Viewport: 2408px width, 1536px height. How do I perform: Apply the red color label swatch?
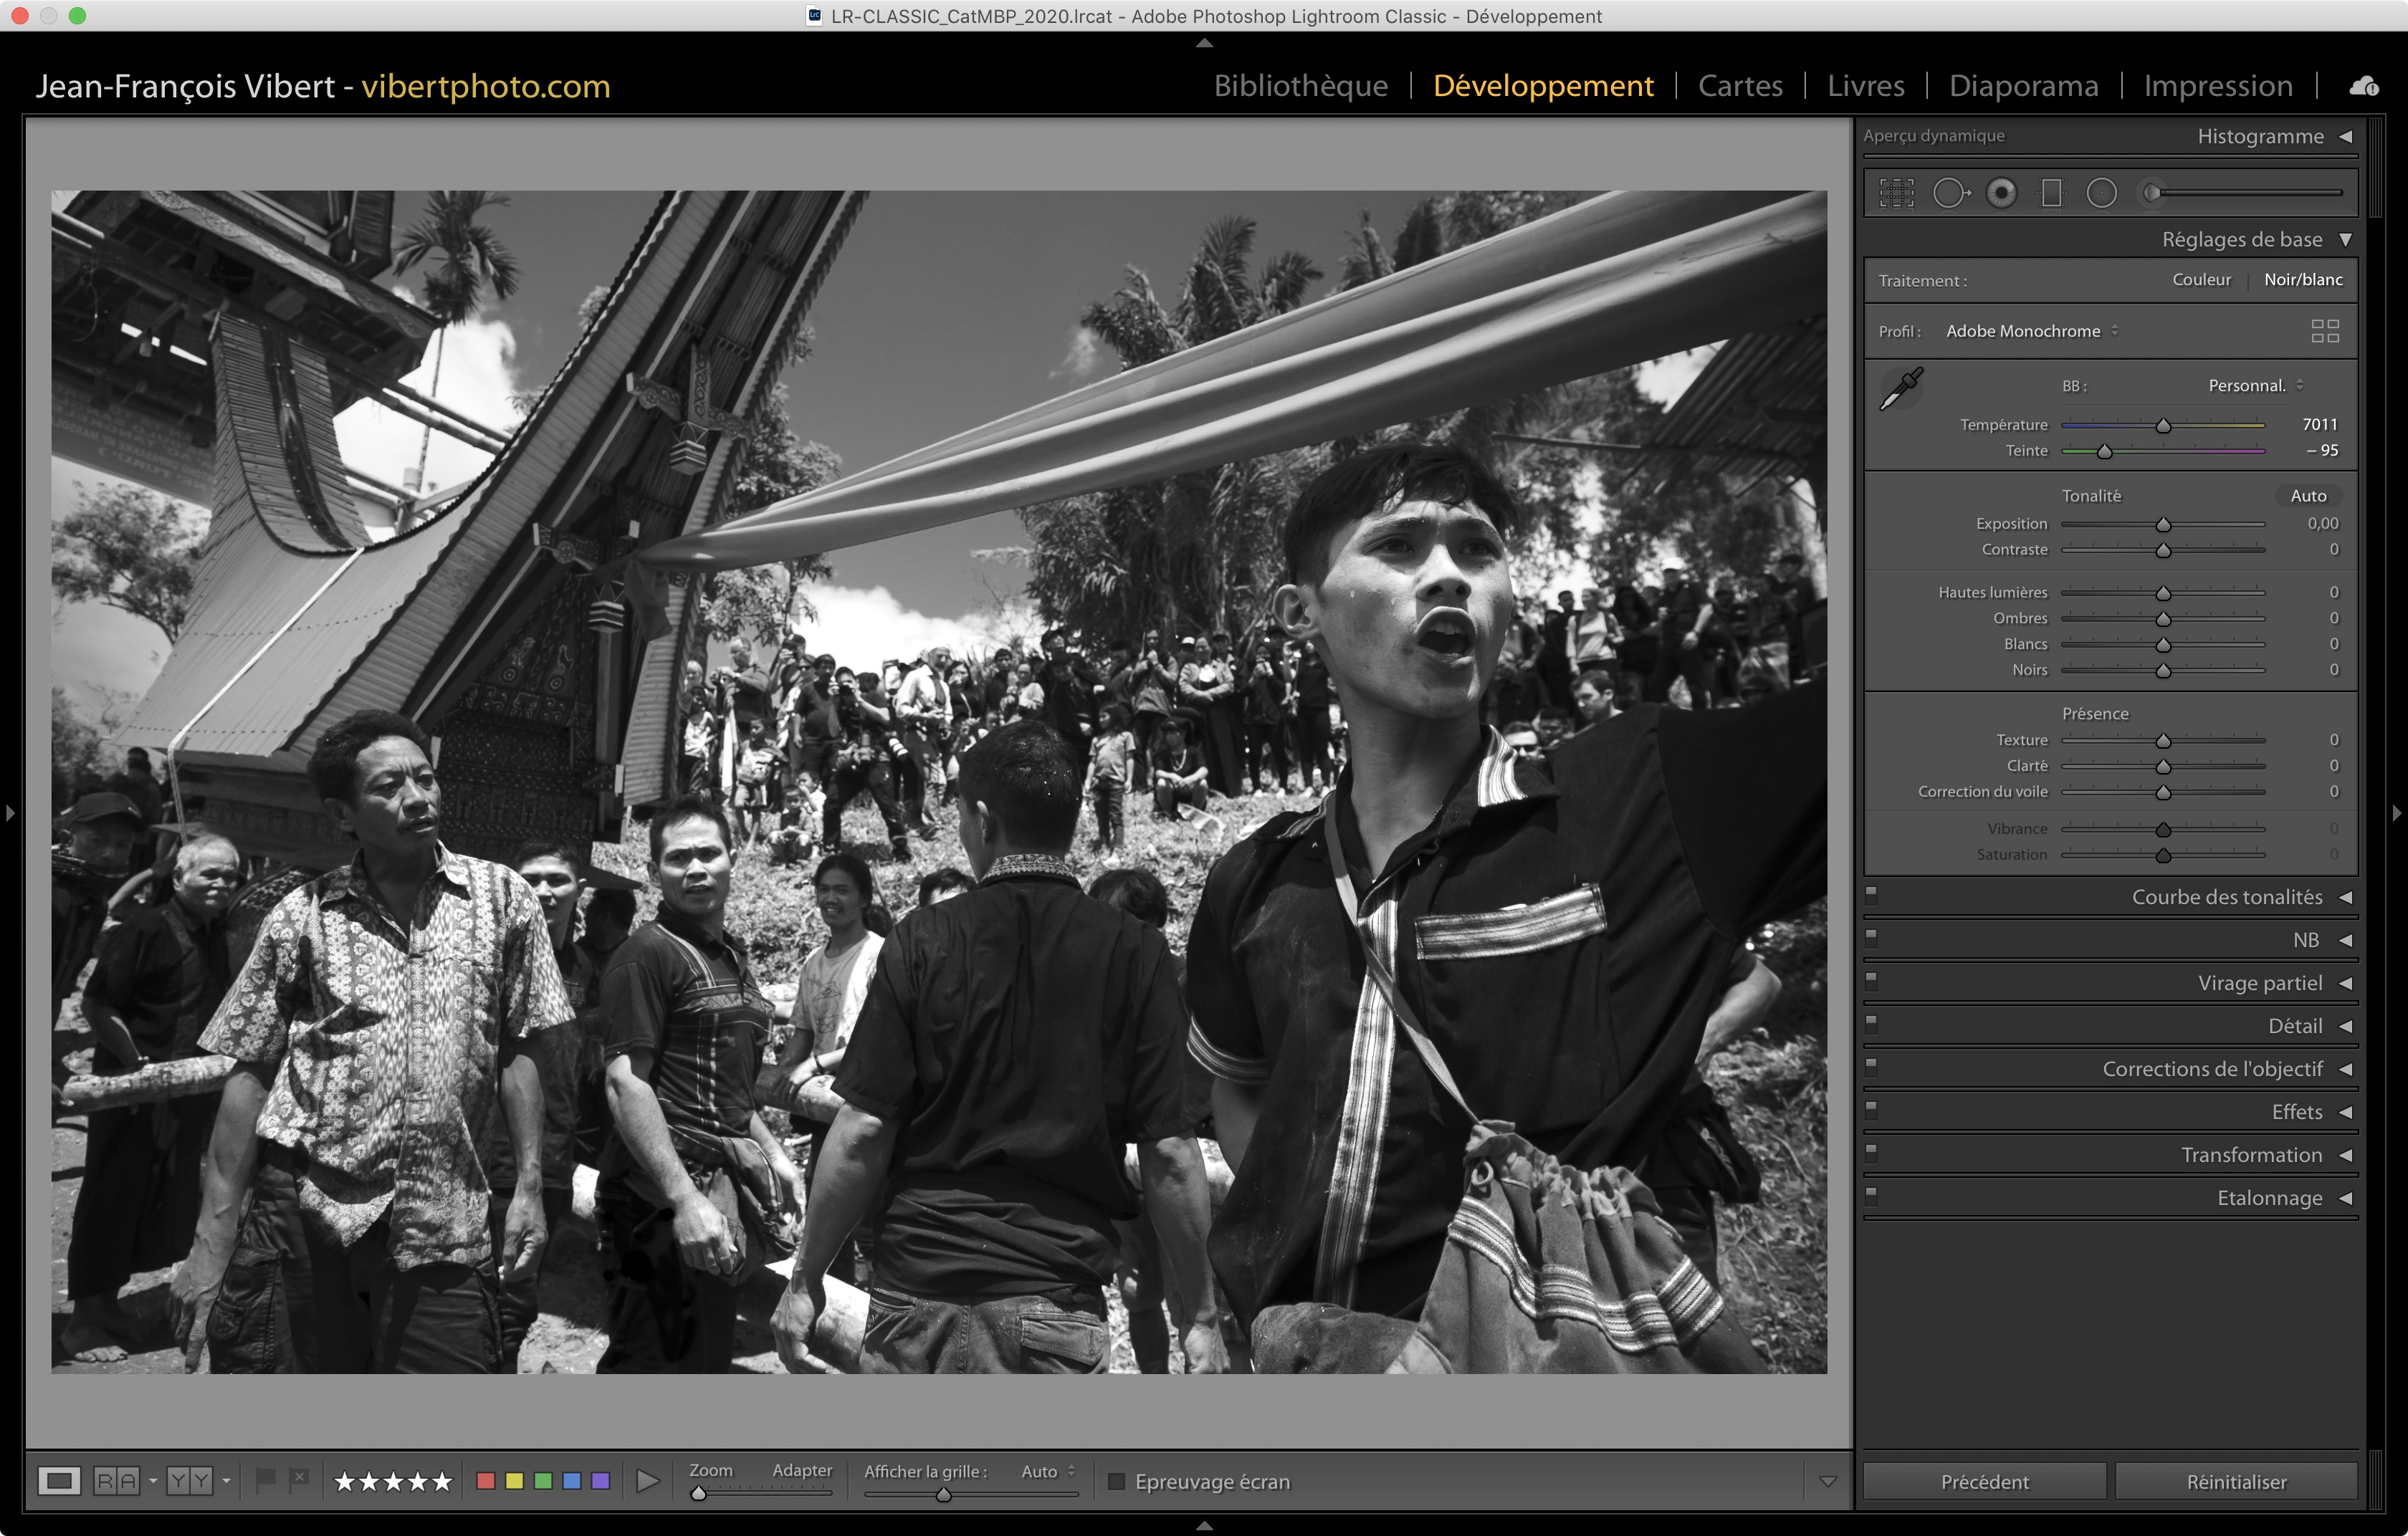coord(486,1481)
